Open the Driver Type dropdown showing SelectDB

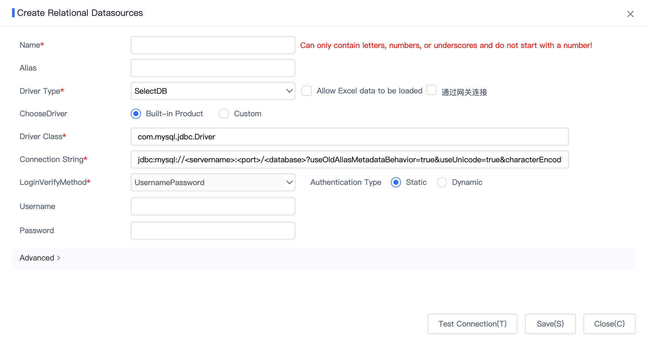[213, 91]
